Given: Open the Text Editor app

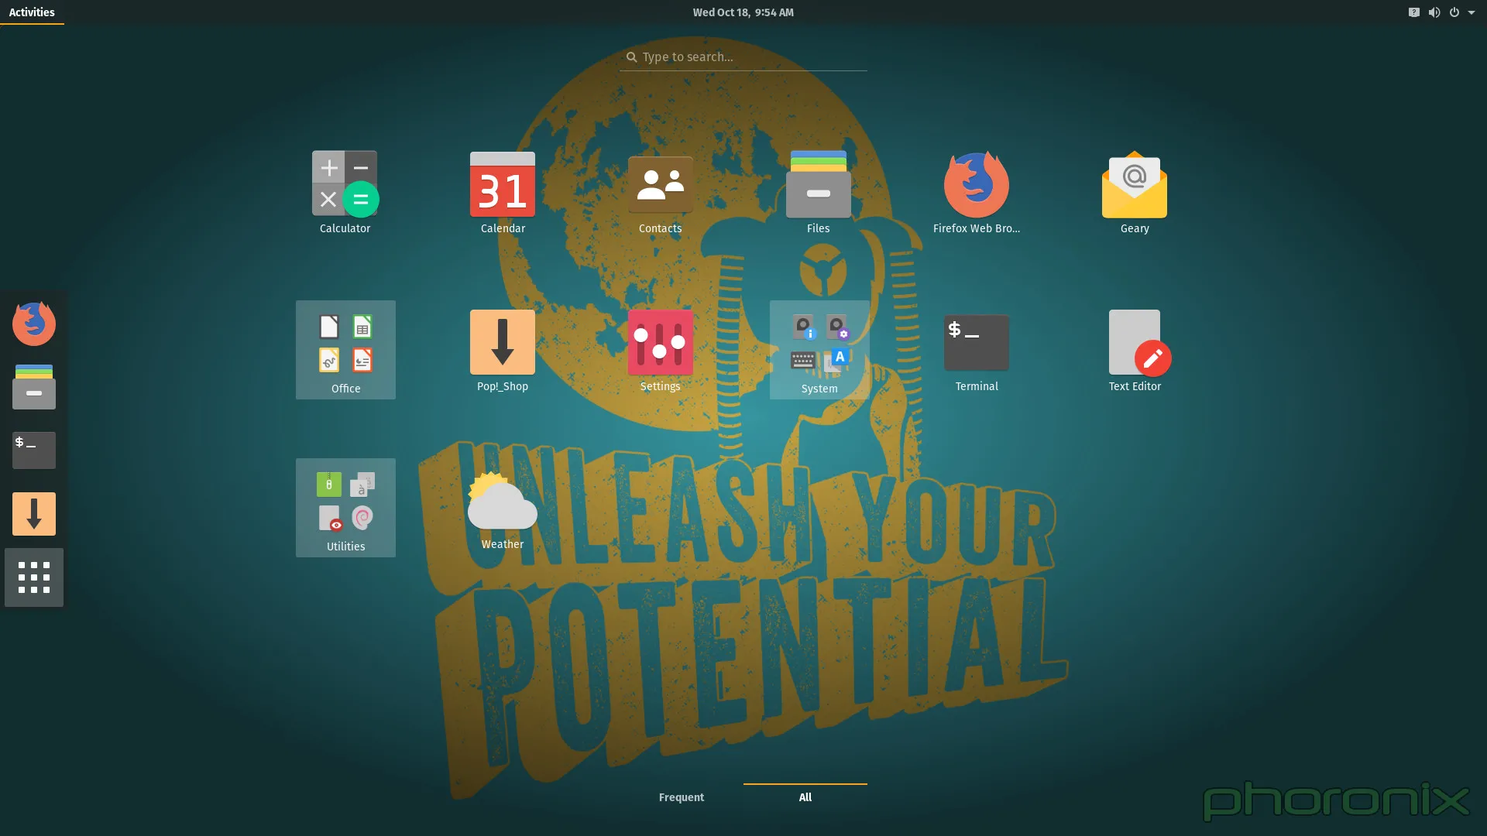Looking at the screenshot, I should (x=1135, y=350).
